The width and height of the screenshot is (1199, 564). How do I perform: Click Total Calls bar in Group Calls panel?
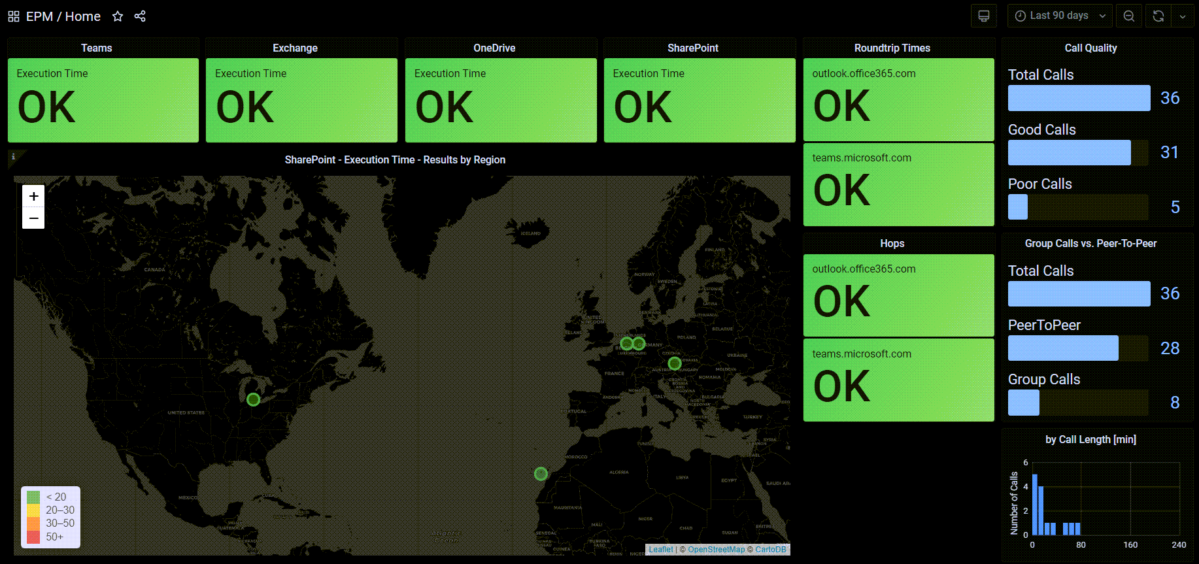tap(1079, 293)
